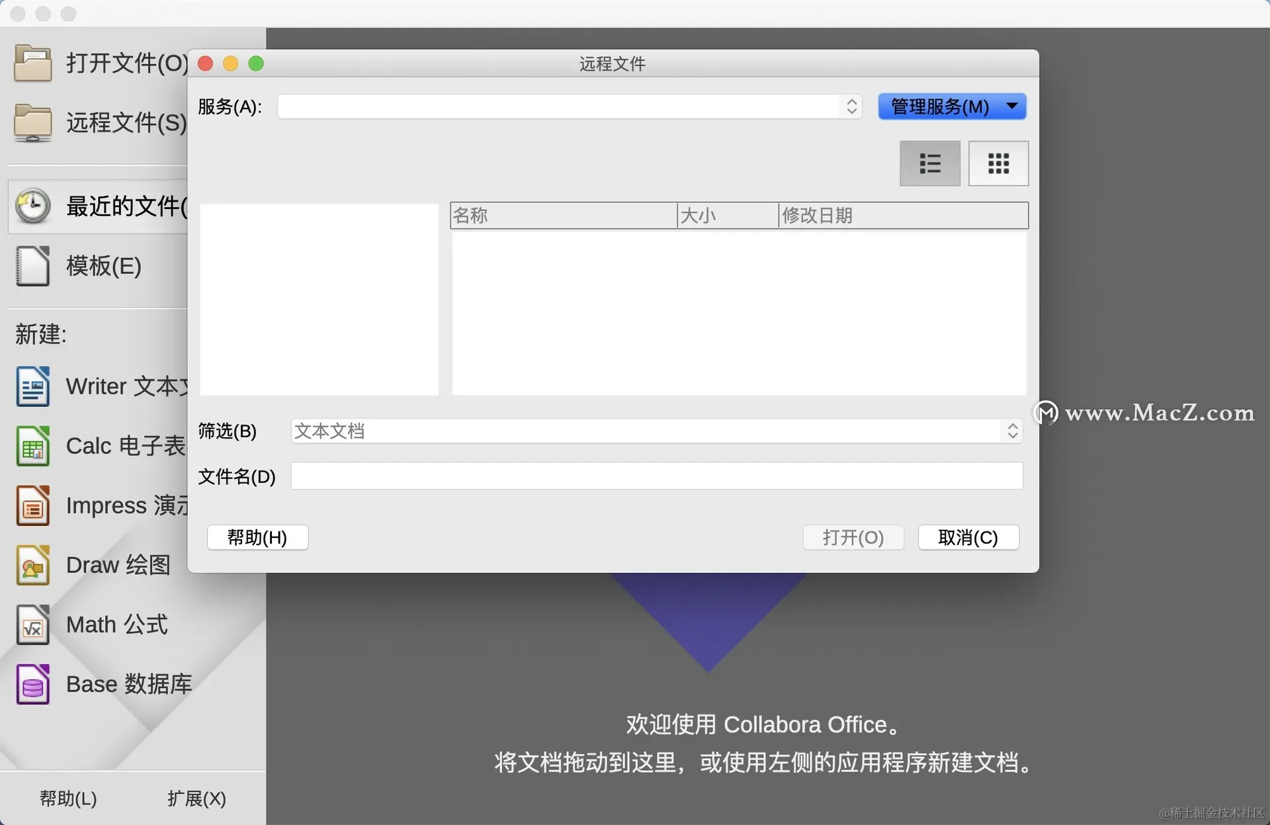Expand the 管理服务(M) dropdown arrow
1270x825 pixels.
pyautogui.click(x=1012, y=107)
